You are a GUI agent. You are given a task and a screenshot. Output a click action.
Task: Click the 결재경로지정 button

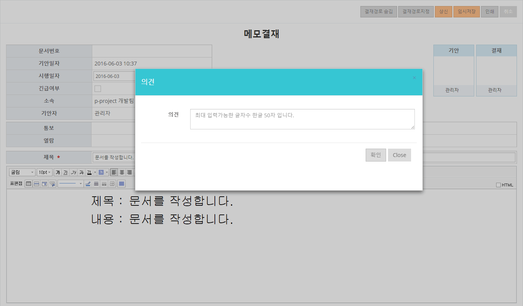coord(416,12)
